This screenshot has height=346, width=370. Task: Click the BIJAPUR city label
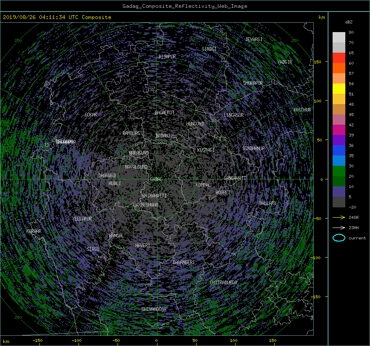(x=167, y=57)
